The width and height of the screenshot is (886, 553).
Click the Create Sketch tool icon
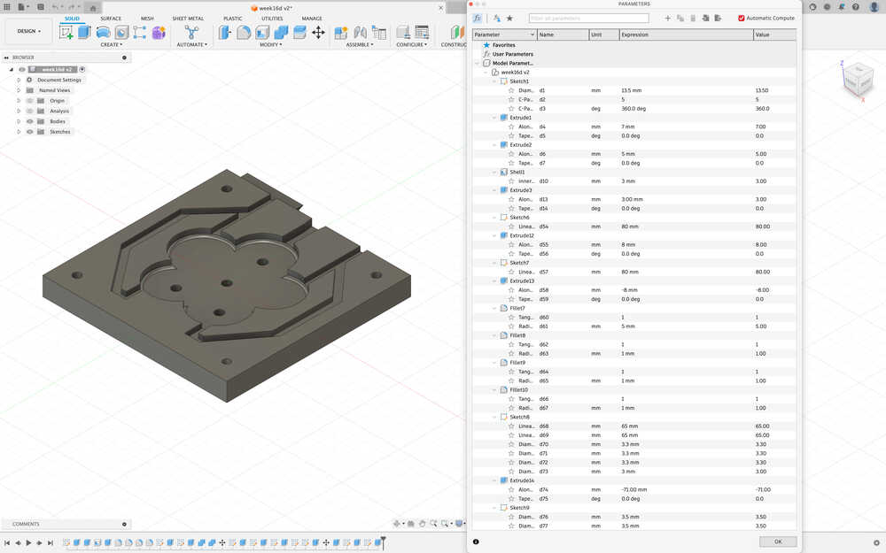(66, 32)
